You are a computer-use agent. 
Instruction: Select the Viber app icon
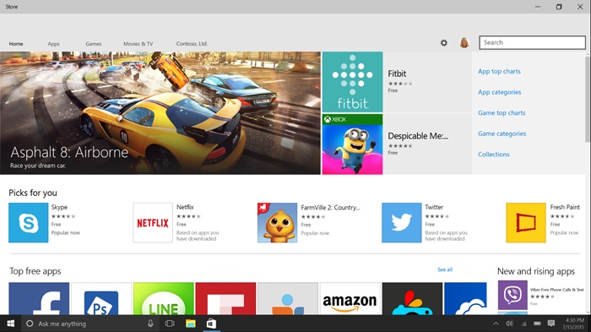point(512,295)
